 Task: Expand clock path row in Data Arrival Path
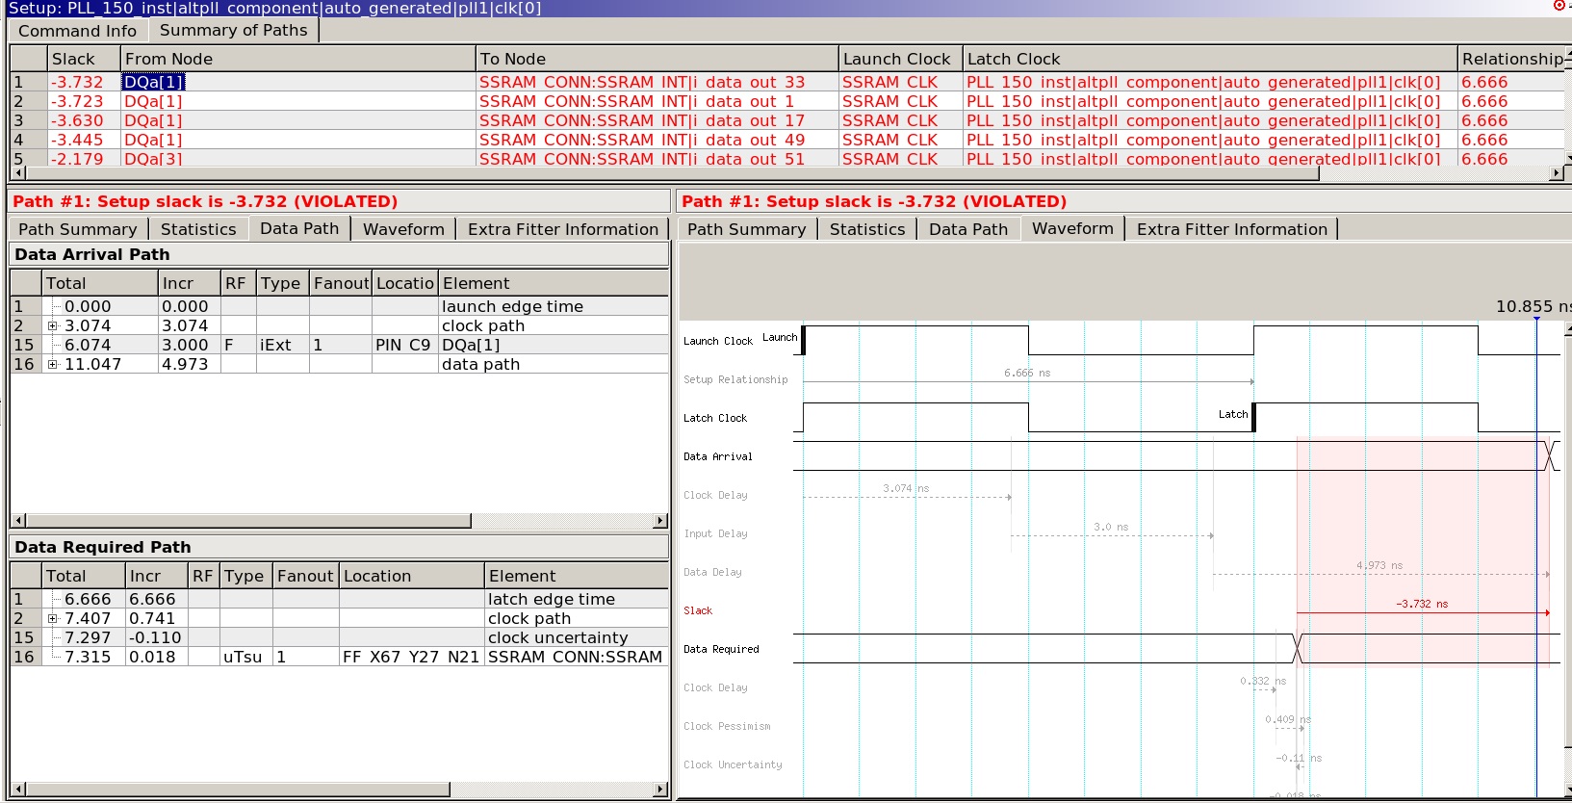[x=53, y=326]
